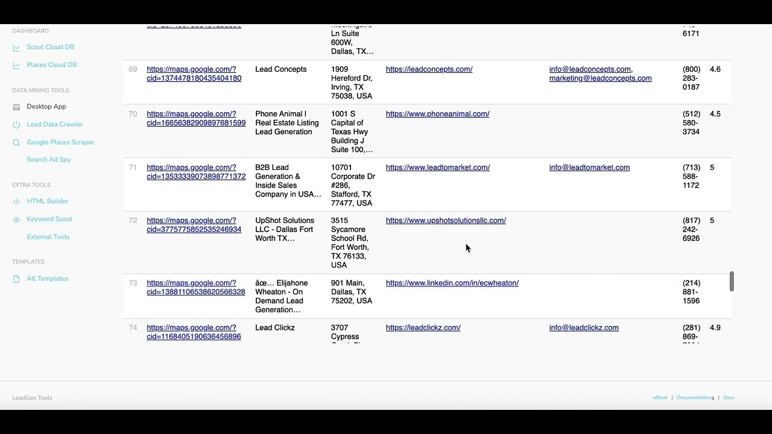Email info@leadclickz.com link
Viewport: 772px width, 434px height.
[584, 328]
